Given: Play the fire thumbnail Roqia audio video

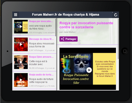Looking at the screenshot, I should click(x=21, y=80).
